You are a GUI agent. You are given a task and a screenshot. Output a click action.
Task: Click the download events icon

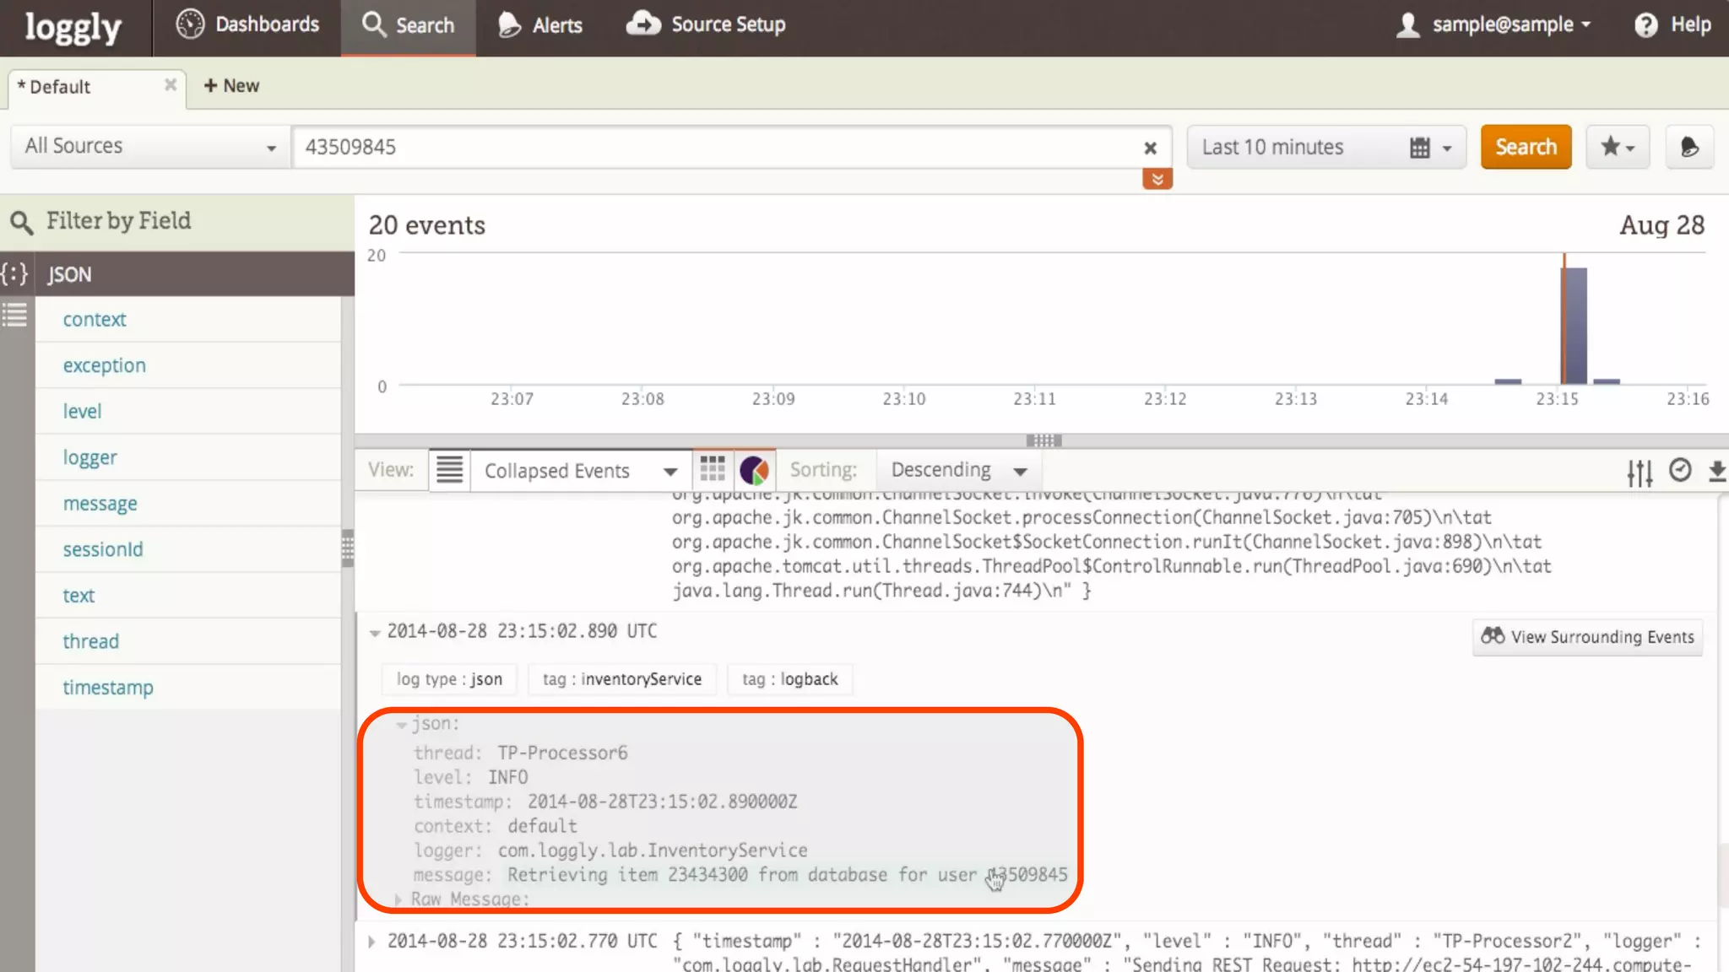[1717, 471]
